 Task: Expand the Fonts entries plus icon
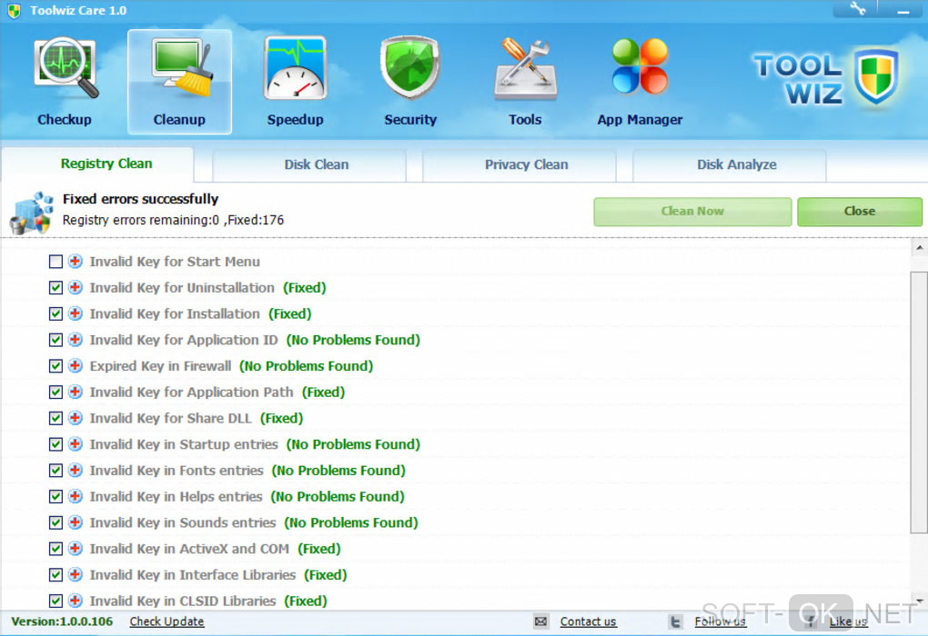pyautogui.click(x=76, y=471)
